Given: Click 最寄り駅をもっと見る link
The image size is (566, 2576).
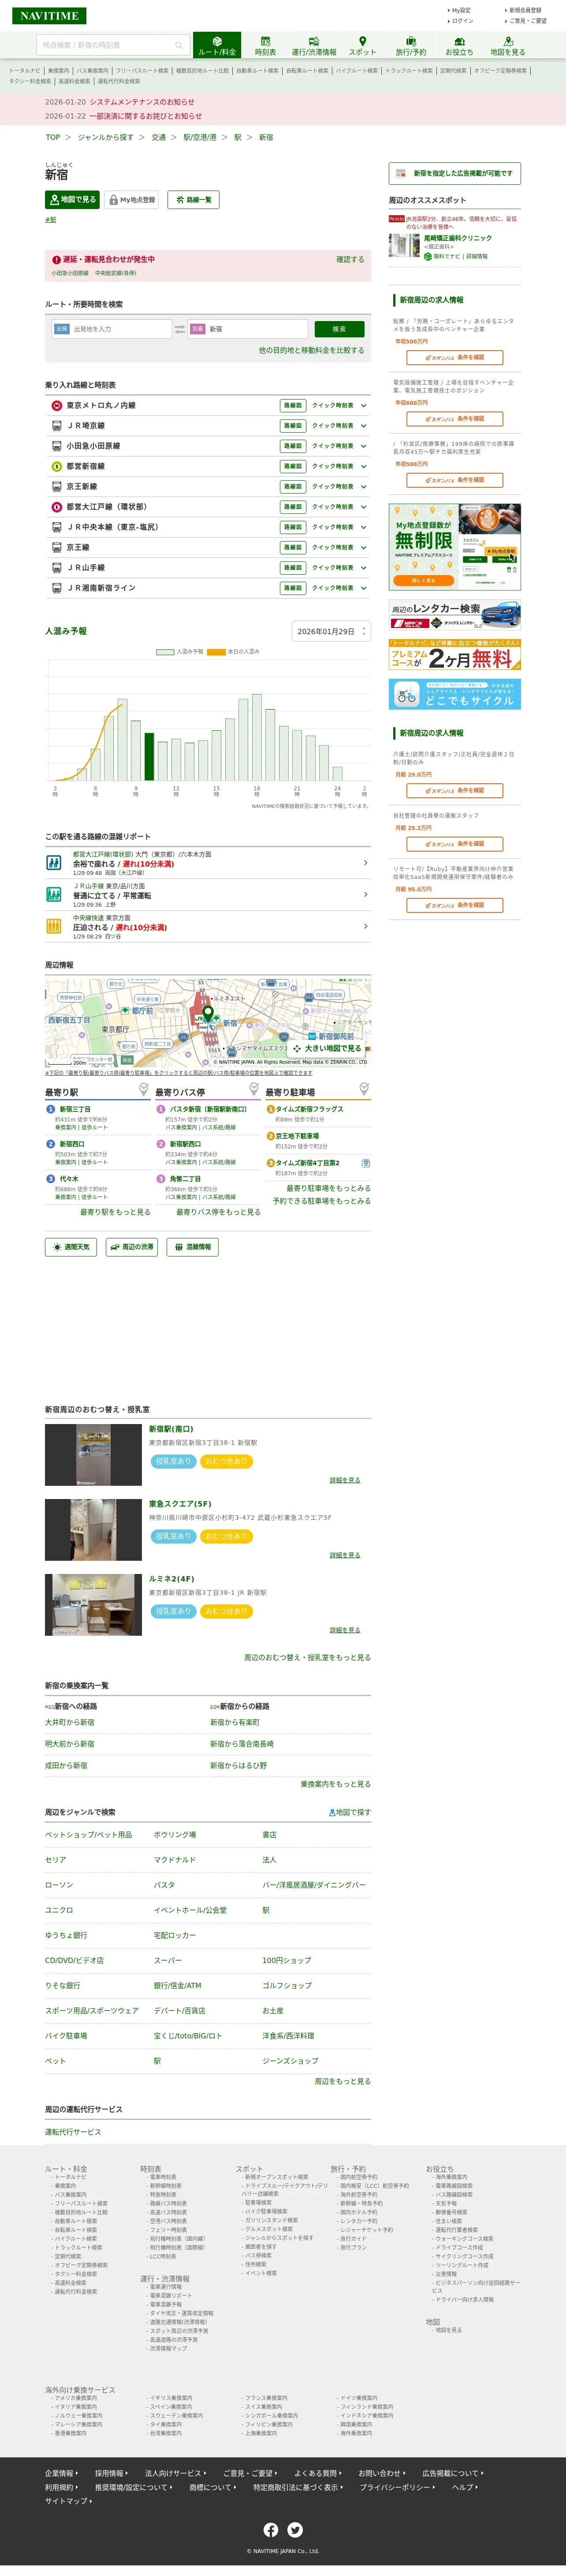Looking at the screenshot, I should [x=115, y=1212].
